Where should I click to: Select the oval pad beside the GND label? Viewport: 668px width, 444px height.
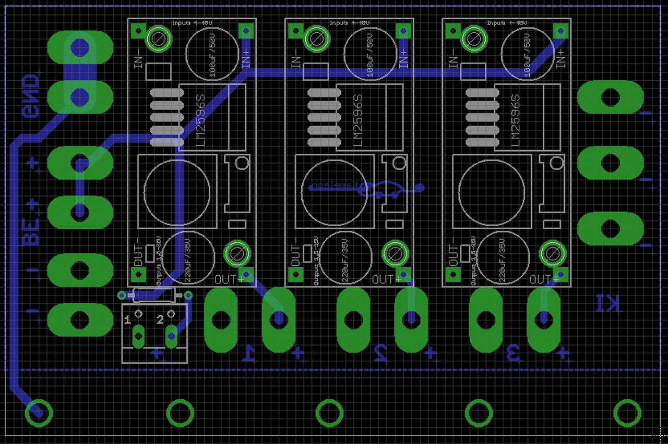(80, 96)
